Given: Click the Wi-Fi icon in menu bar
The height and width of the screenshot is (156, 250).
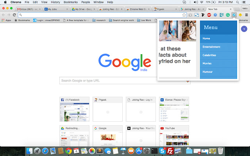Looking at the screenshot, I should (202, 2).
